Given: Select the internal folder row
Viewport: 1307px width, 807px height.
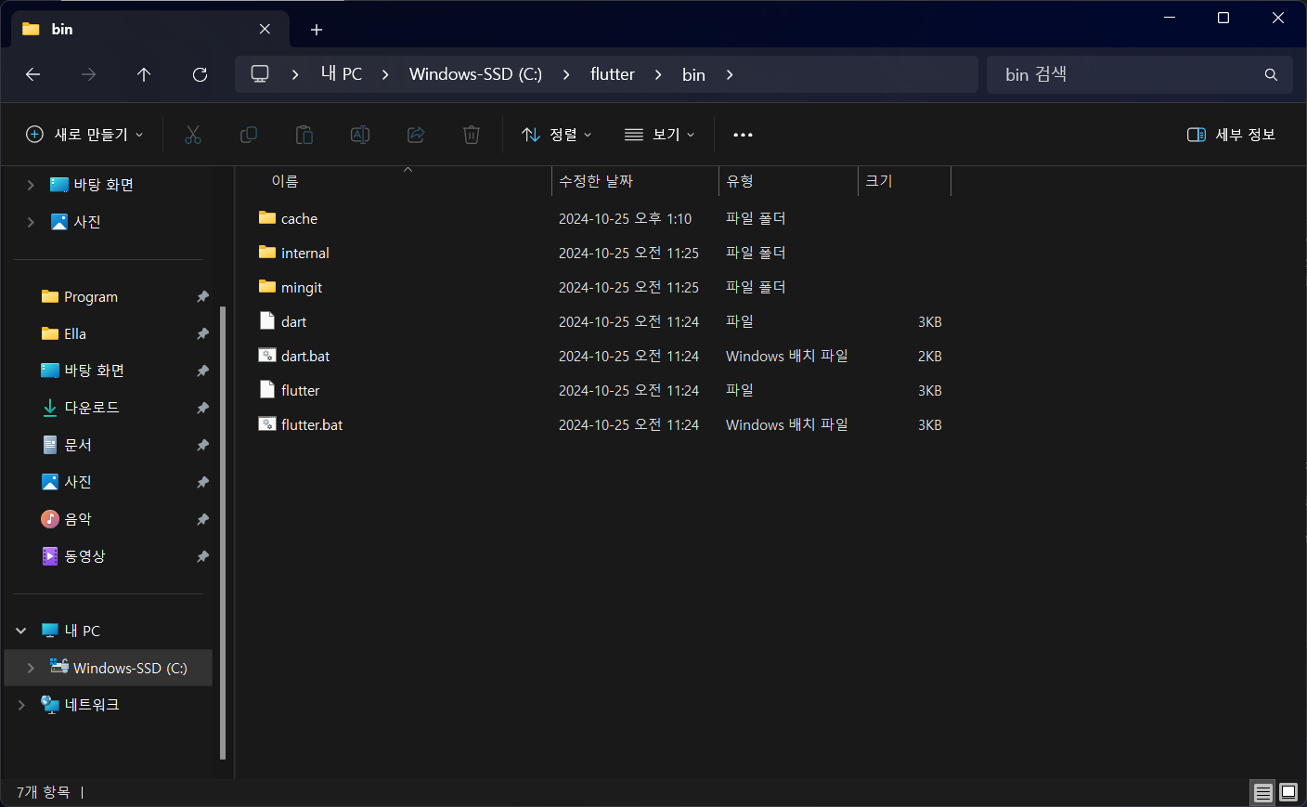Looking at the screenshot, I should point(602,253).
